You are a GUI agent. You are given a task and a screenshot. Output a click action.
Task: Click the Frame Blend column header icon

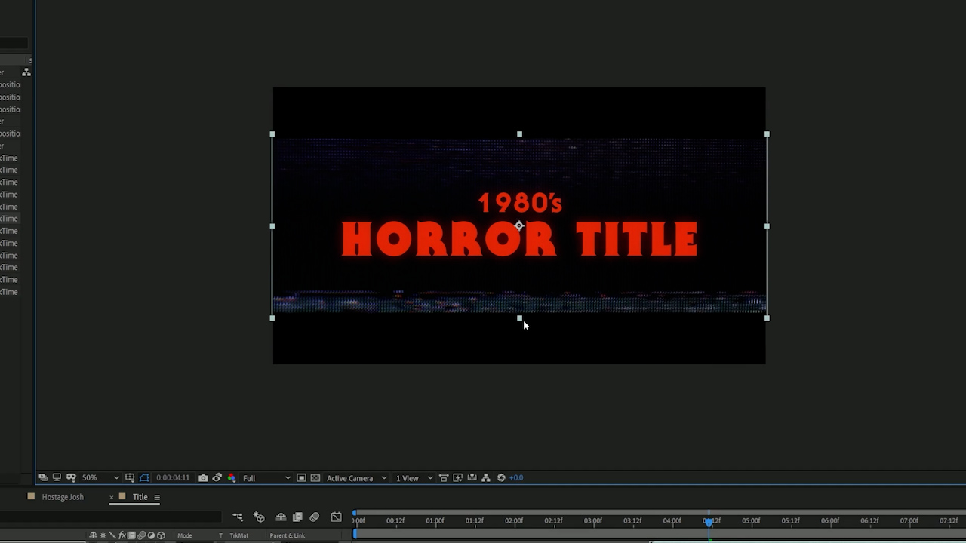[131, 535]
